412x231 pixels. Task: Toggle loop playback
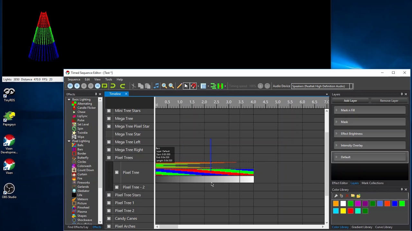pyautogui.click(x=105, y=86)
